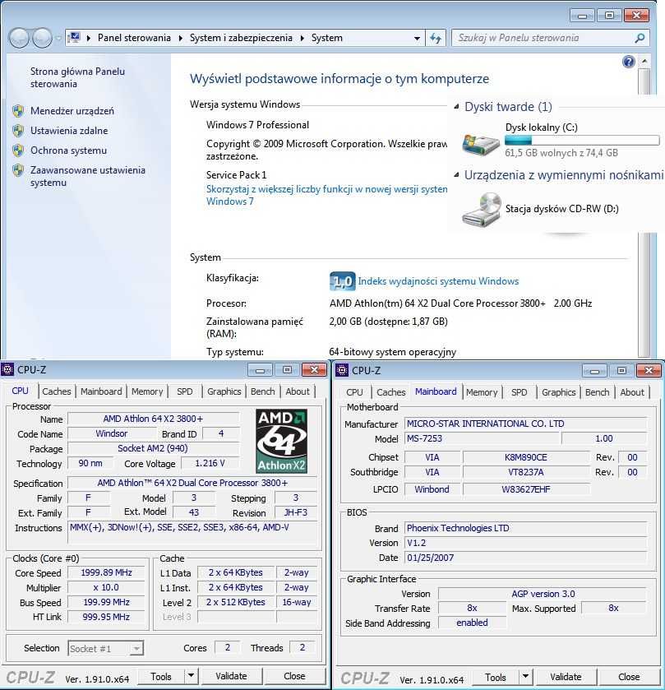Expand breadcrumb arrow after System i zabezpieczenia
Screen dimensions: 665x690
point(302,39)
